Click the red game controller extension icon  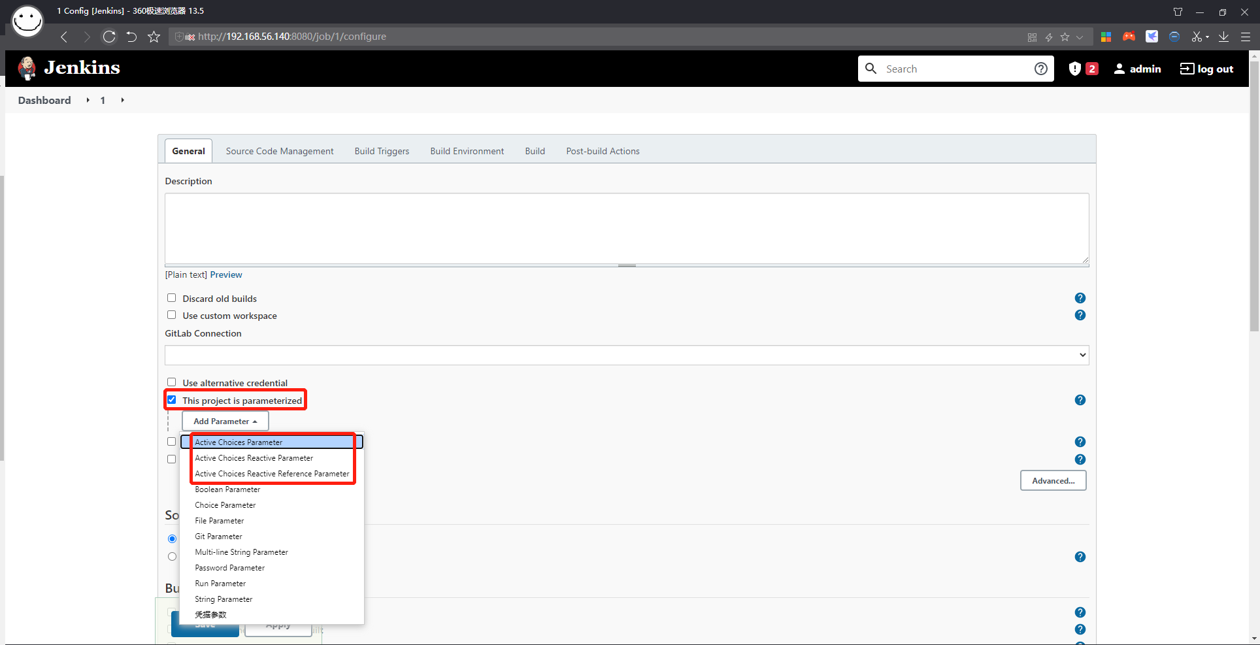coord(1129,37)
